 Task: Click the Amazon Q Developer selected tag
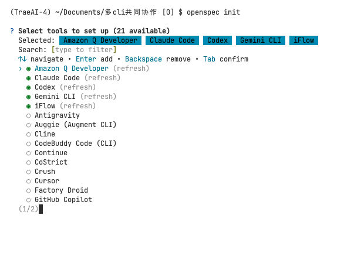pos(100,40)
